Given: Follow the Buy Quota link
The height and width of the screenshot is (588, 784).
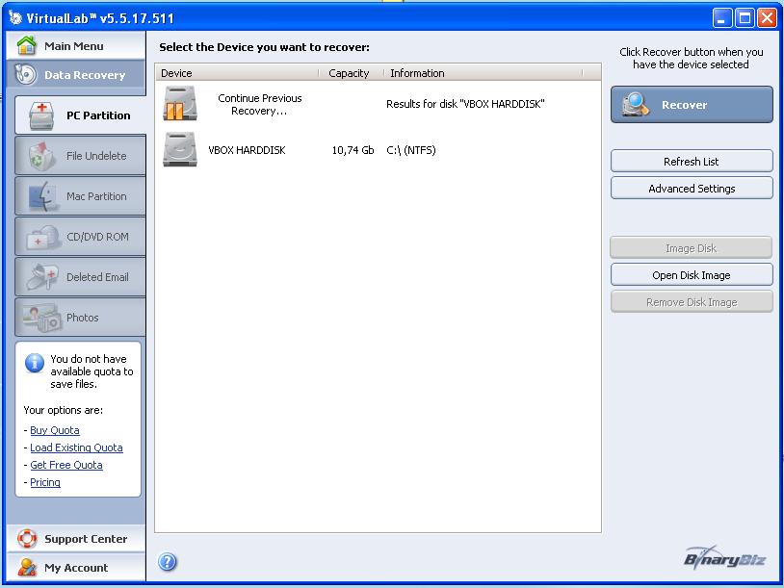Looking at the screenshot, I should click(x=55, y=430).
